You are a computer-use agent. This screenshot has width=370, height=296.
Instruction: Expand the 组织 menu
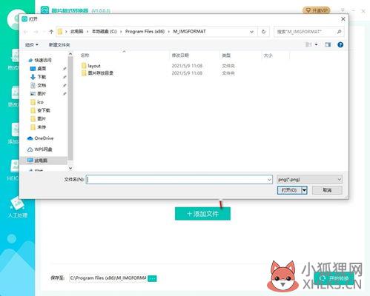pyautogui.click(x=32, y=44)
